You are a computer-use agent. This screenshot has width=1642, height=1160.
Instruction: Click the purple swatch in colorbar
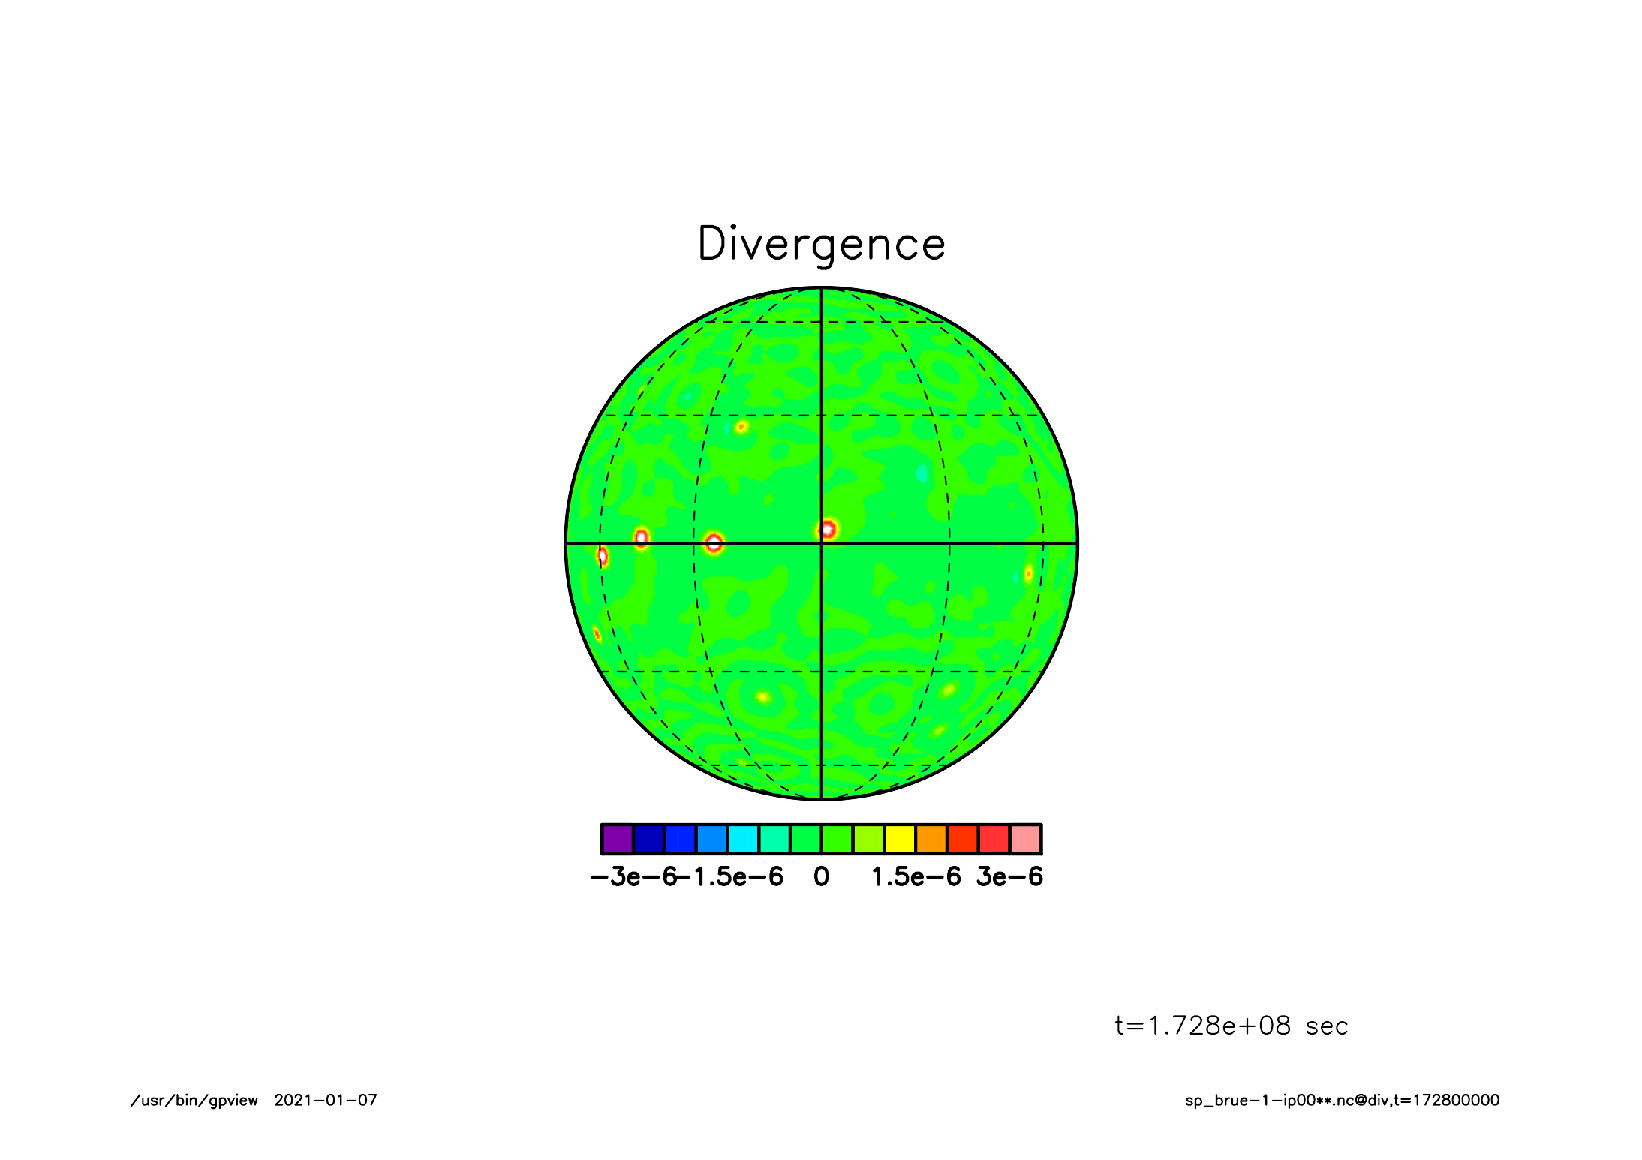coord(618,839)
